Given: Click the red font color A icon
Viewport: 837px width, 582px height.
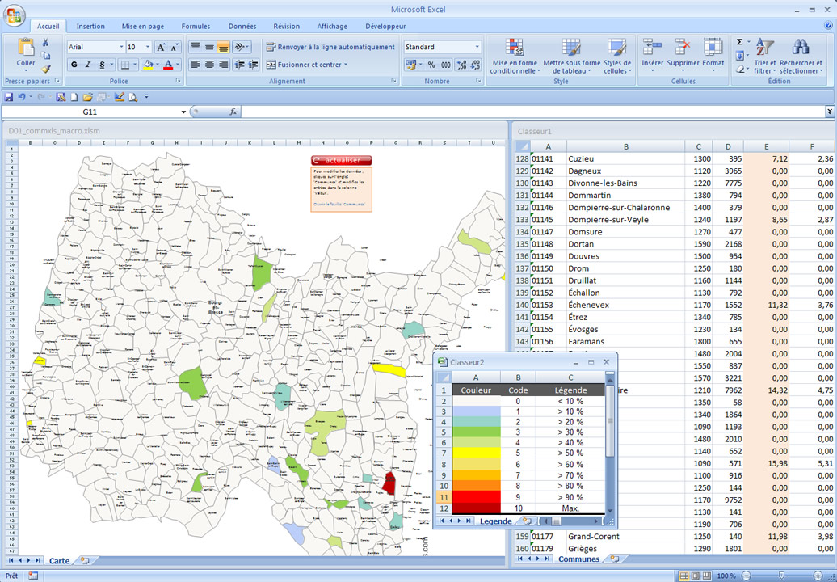Looking at the screenshot, I should point(168,65).
